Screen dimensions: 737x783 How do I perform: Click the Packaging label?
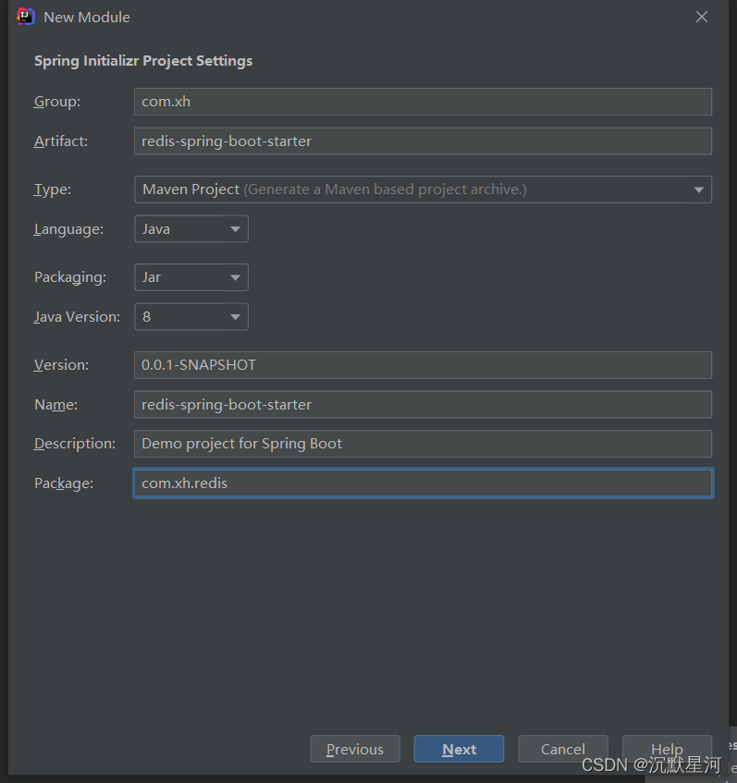[x=70, y=277]
